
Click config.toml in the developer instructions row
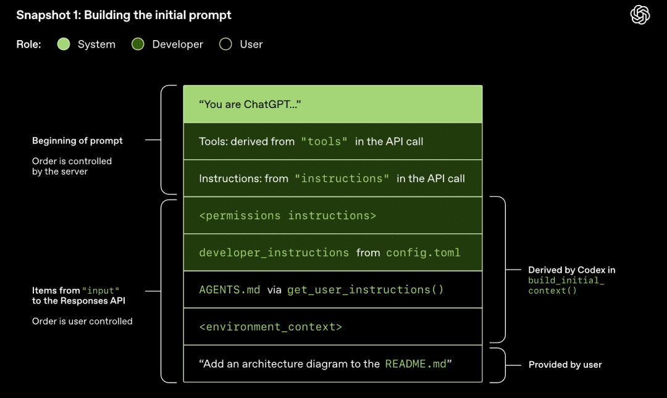[x=423, y=252]
